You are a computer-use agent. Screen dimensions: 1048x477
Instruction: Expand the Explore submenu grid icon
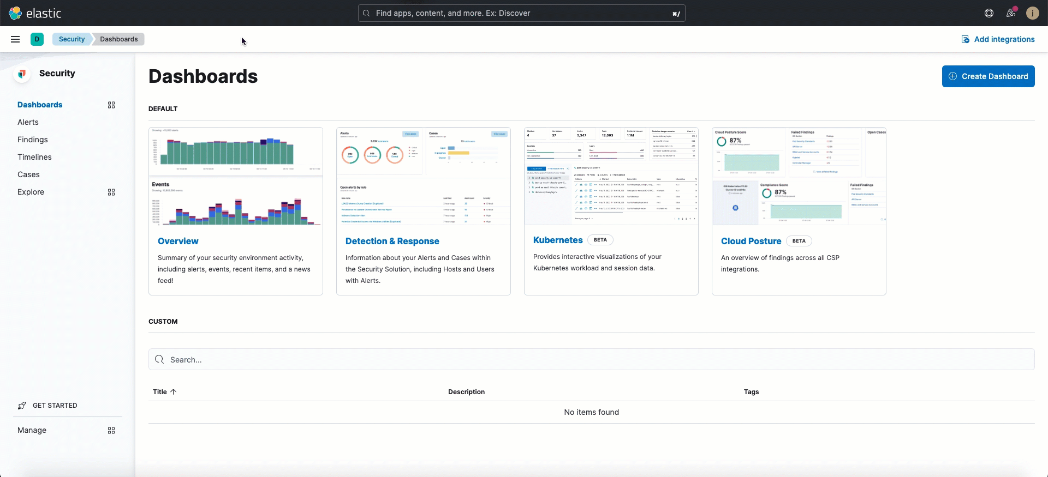tap(111, 192)
